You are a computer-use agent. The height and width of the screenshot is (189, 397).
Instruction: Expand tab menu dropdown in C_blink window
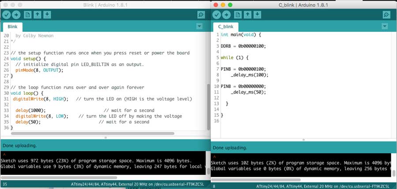click(x=385, y=26)
